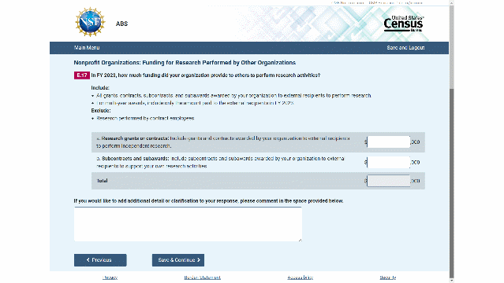Click the additional comments text area
Image resolution: width=504 pixels, height=283 pixels.
[188, 224]
